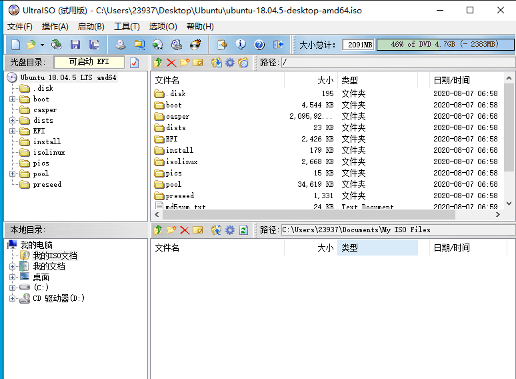This screenshot has width=516, height=379.
Task: Sort disc files by 日期/时间 column
Action: pos(467,80)
